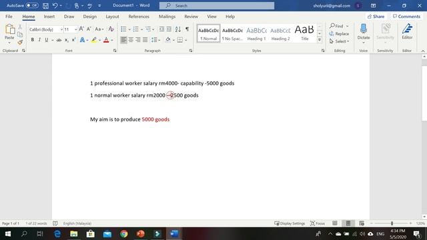
Task: Switch to the Review tab
Action: click(x=191, y=17)
